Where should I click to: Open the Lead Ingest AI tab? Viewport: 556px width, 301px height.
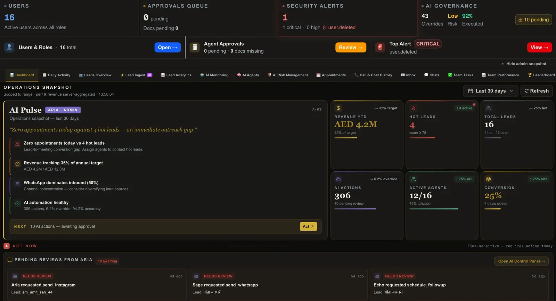pos(136,75)
